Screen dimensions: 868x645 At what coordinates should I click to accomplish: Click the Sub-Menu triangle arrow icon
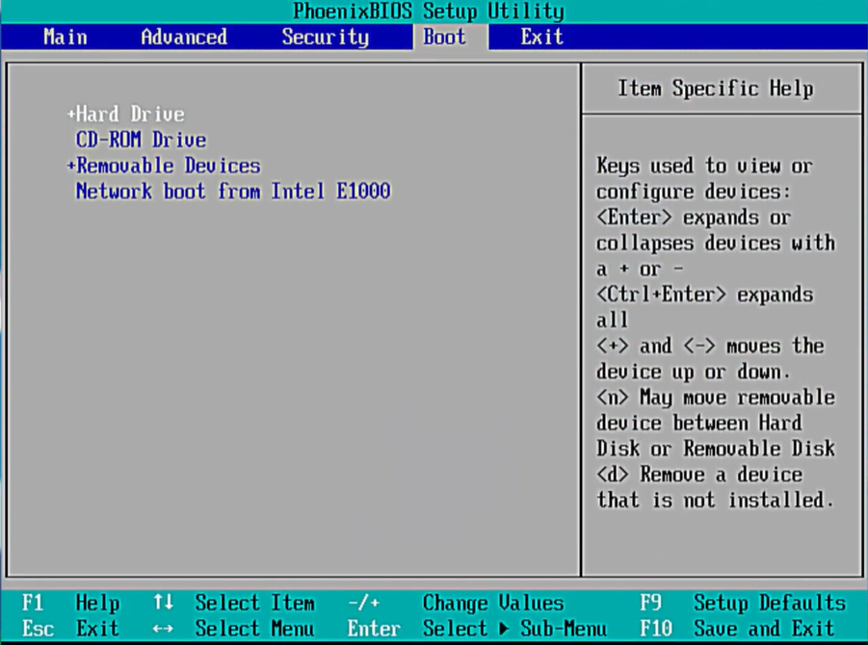[504, 630]
